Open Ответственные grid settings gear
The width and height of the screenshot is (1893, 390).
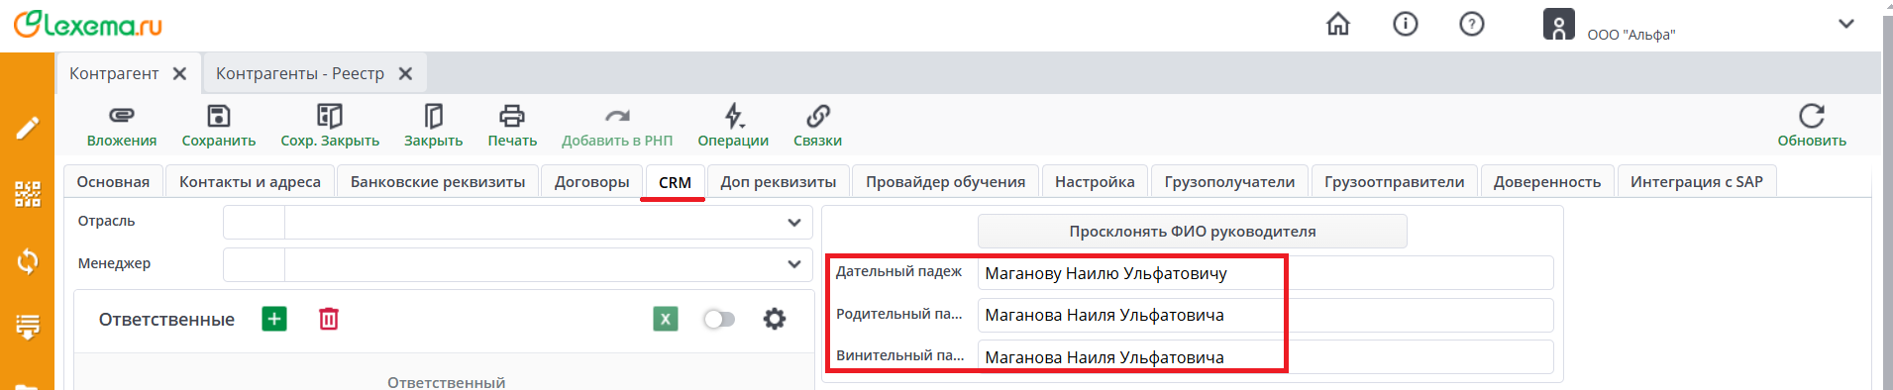pos(775,319)
